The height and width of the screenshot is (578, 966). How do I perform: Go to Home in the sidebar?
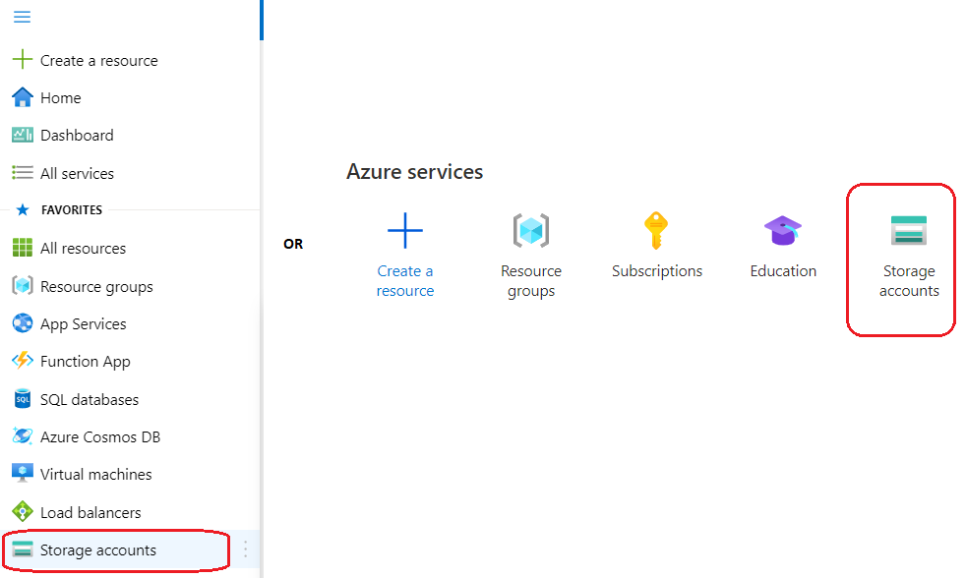coord(60,98)
